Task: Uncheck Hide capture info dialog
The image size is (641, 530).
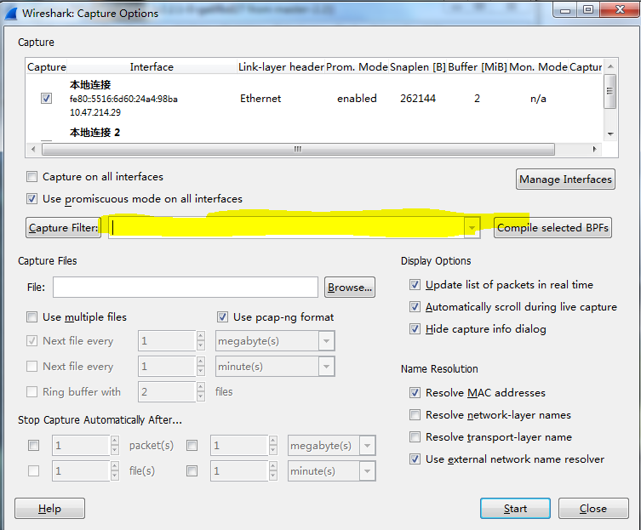Action: pos(415,329)
